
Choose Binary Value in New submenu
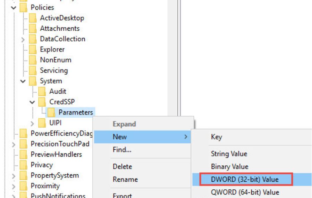229,166
